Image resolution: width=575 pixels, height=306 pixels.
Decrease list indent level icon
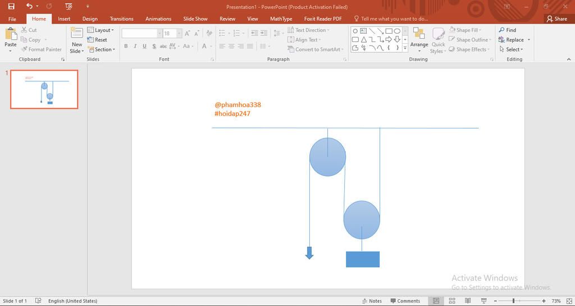tap(254, 33)
